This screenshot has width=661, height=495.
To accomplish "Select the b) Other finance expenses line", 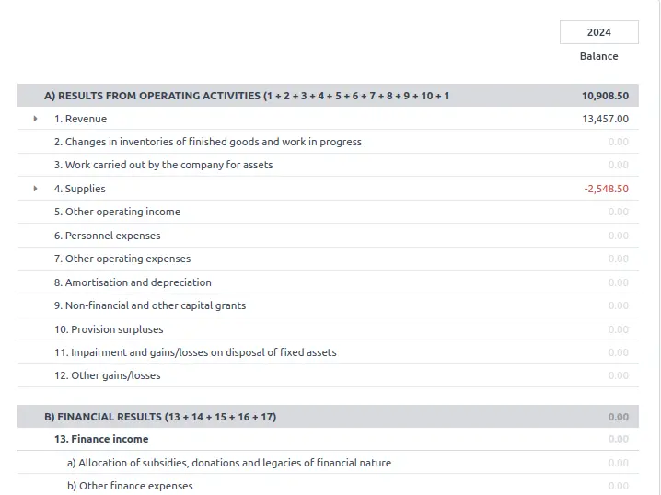I will pyautogui.click(x=130, y=486).
